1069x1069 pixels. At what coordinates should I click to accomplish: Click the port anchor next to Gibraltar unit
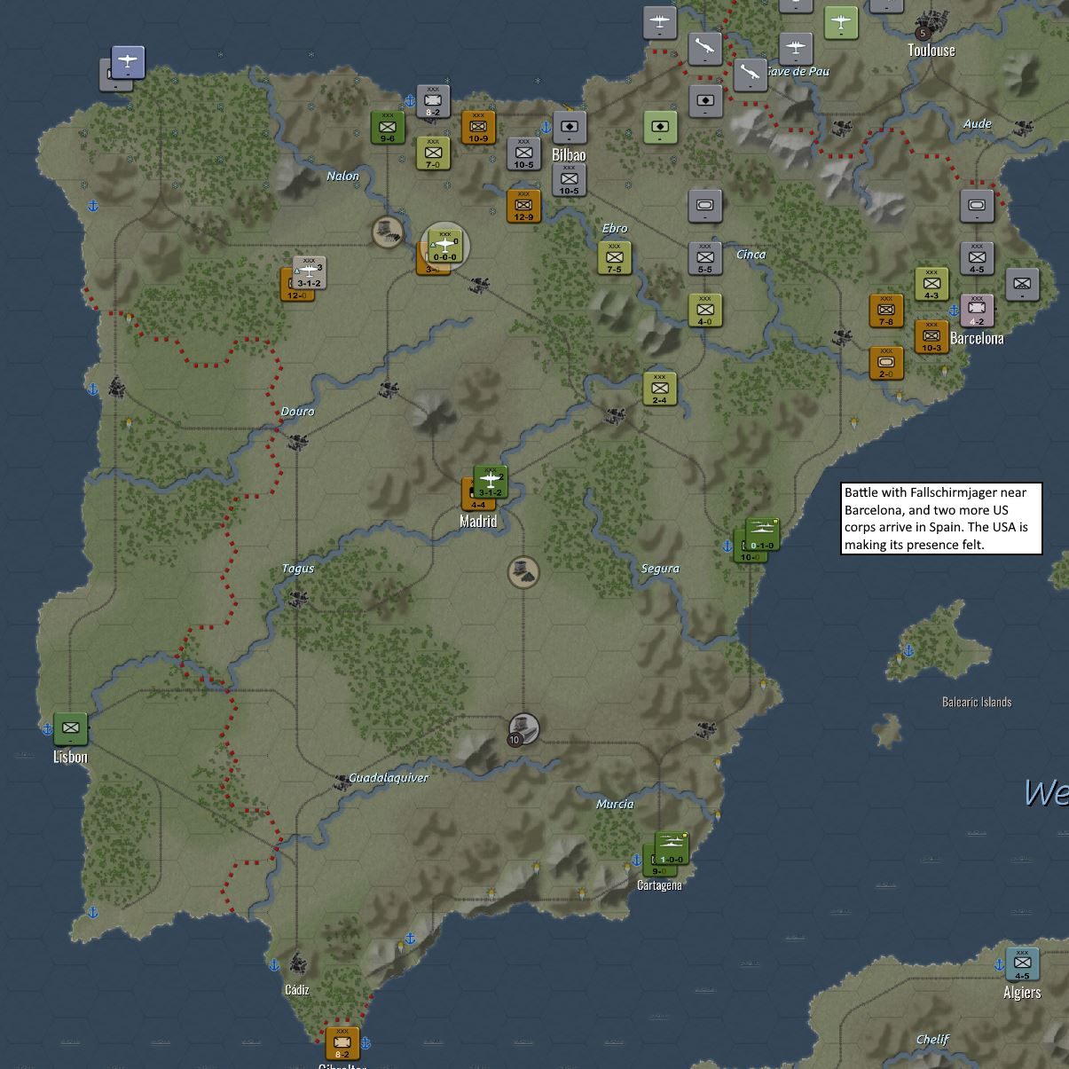tap(365, 1043)
